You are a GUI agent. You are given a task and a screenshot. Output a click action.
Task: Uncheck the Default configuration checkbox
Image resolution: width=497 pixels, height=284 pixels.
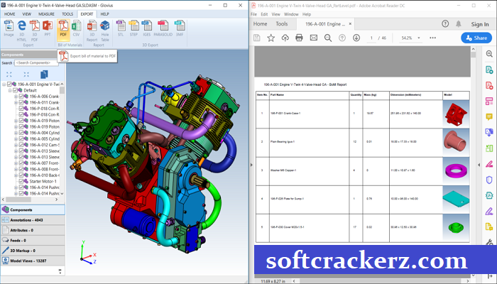click(x=15, y=90)
